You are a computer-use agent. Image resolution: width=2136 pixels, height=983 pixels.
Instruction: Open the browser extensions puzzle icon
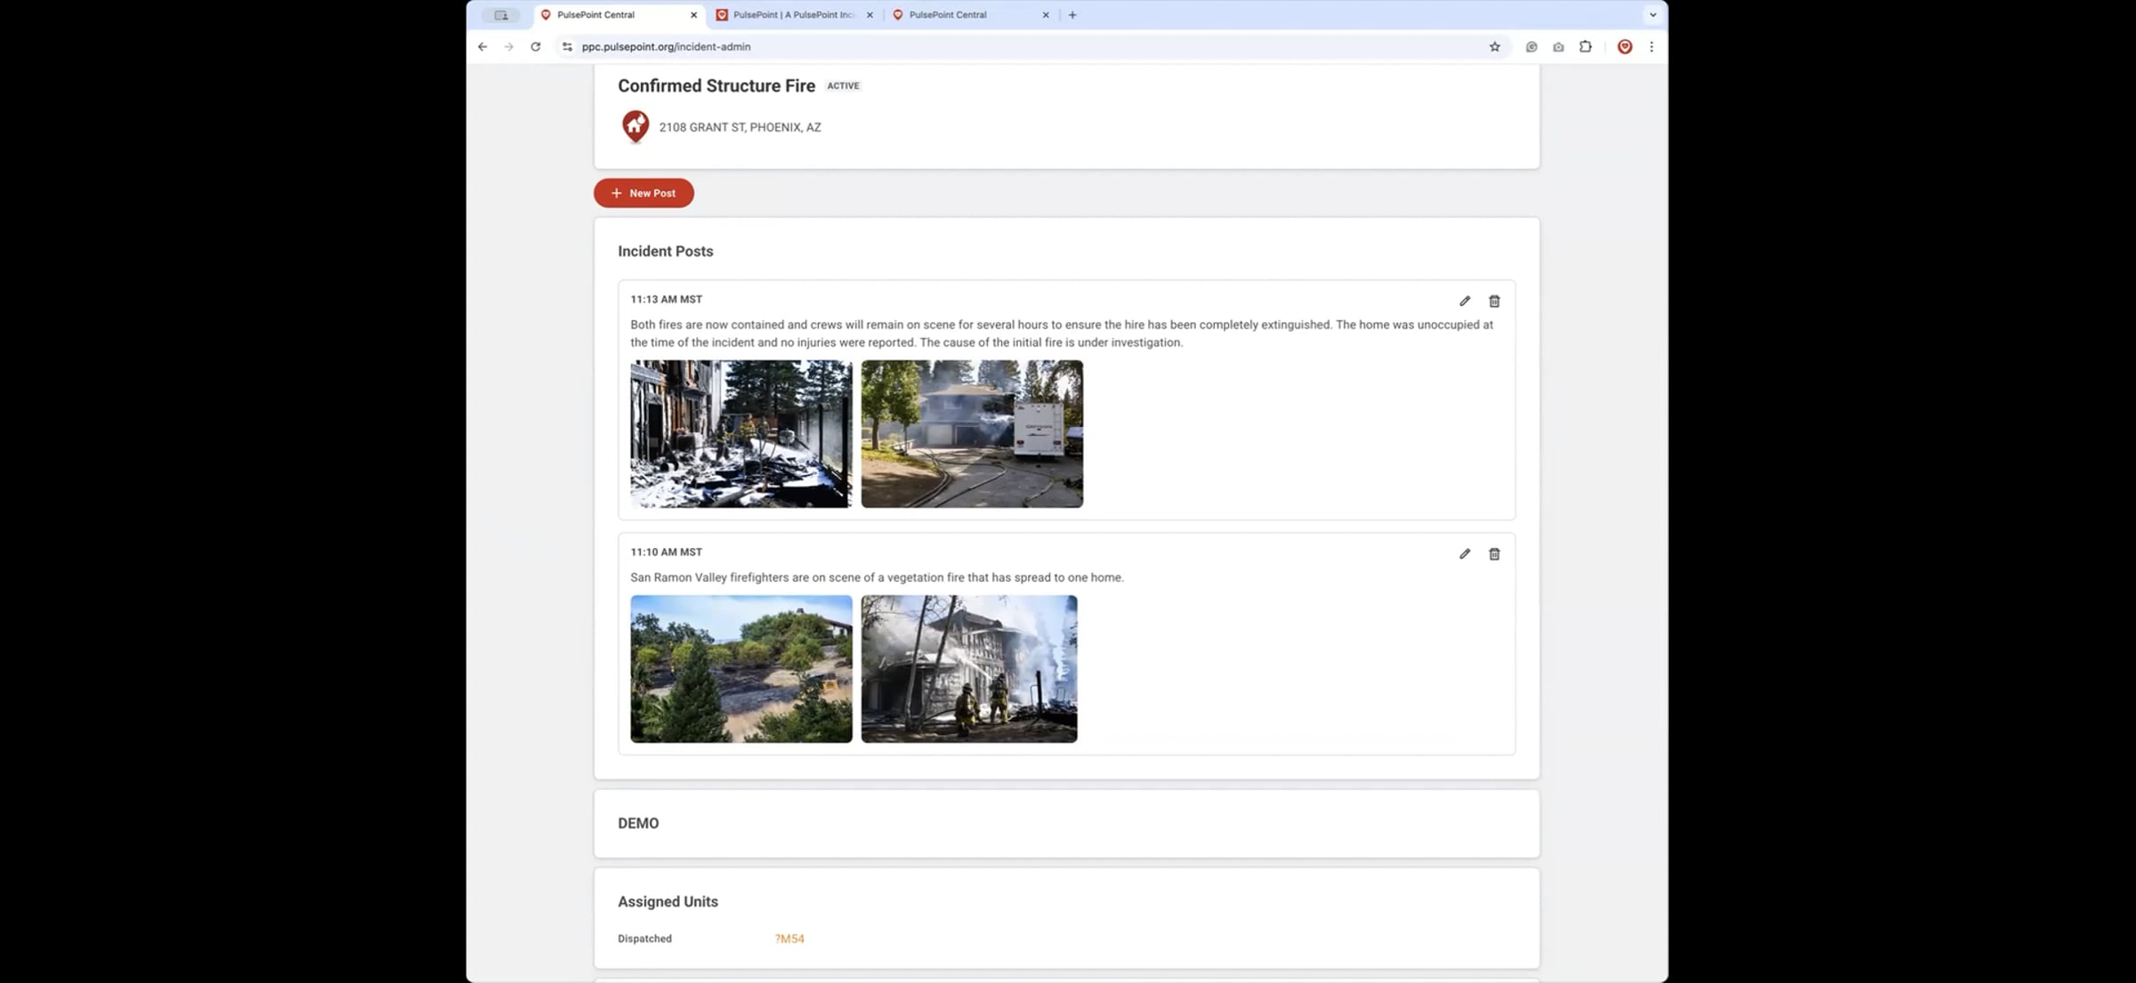pyautogui.click(x=1585, y=46)
